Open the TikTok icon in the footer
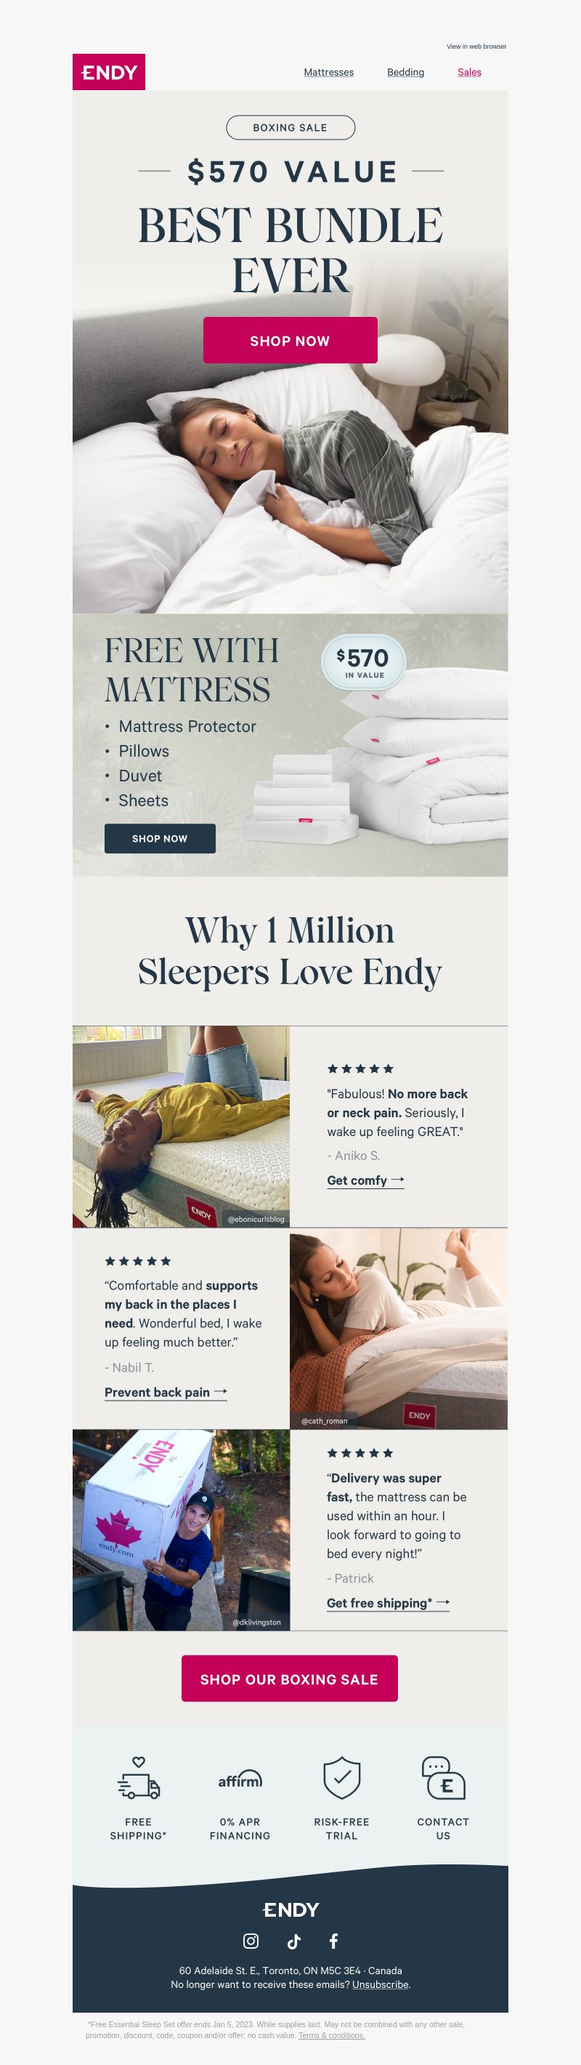The width and height of the screenshot is (581, 2065). pyautogui.click(x=293, y=1941)
